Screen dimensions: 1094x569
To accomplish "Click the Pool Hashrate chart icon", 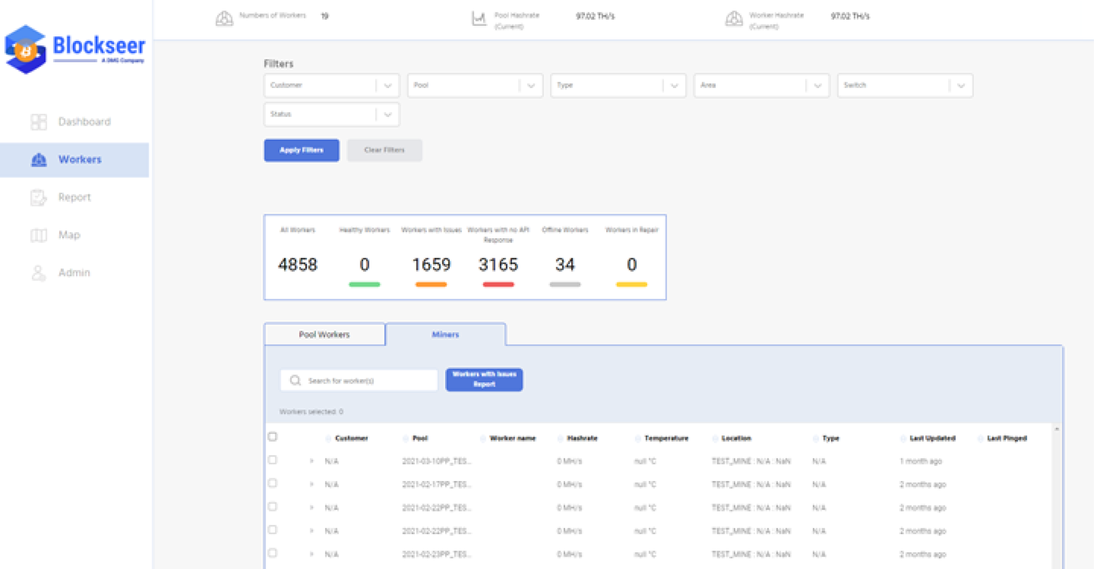I will click(x=478, y=19).
